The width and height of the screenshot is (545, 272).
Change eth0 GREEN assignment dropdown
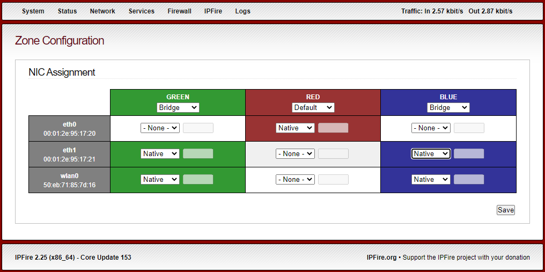pyautogui.click(x=160, y=128)
